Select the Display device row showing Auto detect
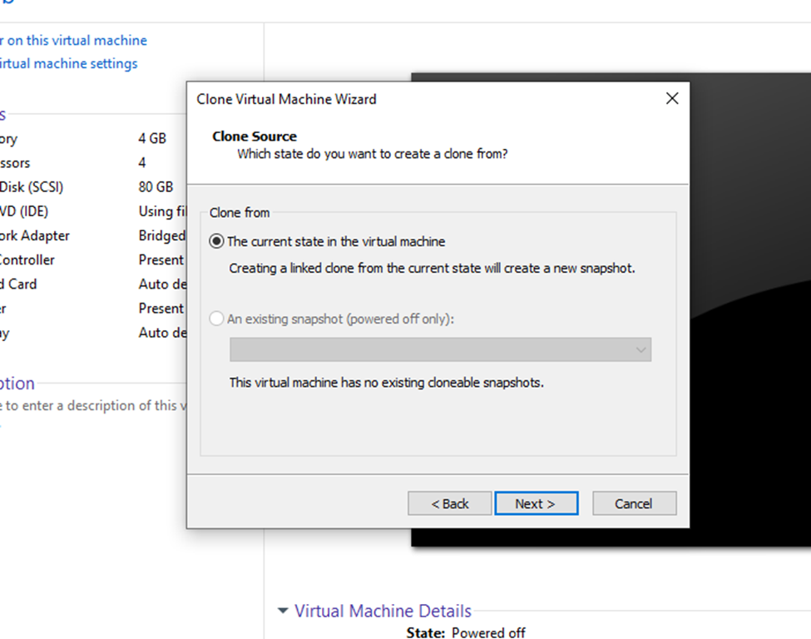This screenshot has width=811, height=639. [x=83, y=333]
